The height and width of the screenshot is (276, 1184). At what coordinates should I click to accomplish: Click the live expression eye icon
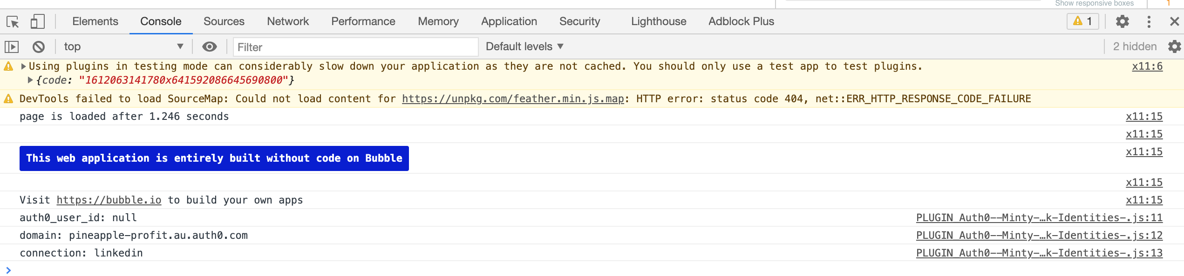(x=210, y=46)
